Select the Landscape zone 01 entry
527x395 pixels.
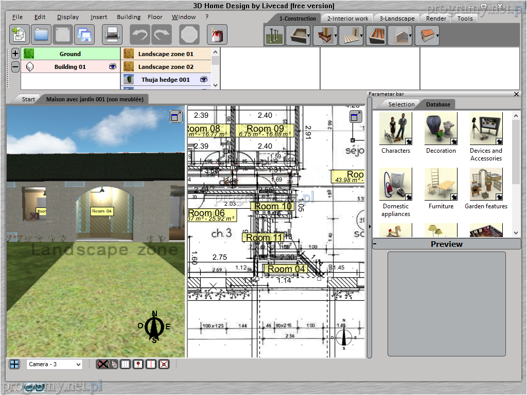click(165, 54)
